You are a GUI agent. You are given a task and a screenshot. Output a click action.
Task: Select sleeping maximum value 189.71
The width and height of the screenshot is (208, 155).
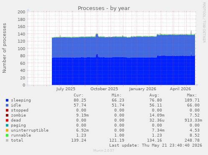tap(192, 100)
